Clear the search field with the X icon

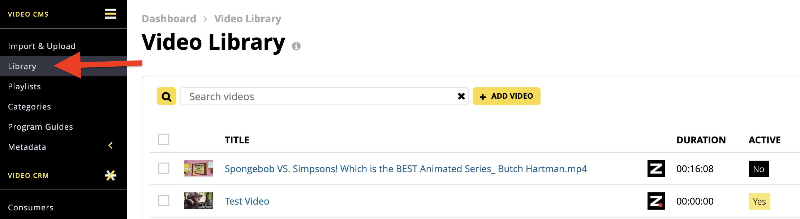coord(461,96)
